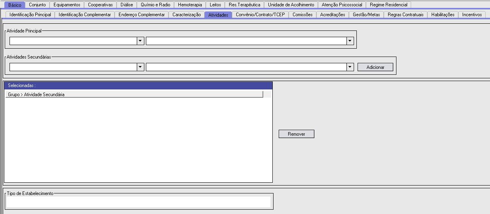Open the Equipamentos tab
Viewport: 490px width, 214px height.
[x=67, y=5]
